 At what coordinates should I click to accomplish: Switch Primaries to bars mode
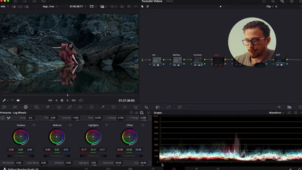[x=136, y=112]
